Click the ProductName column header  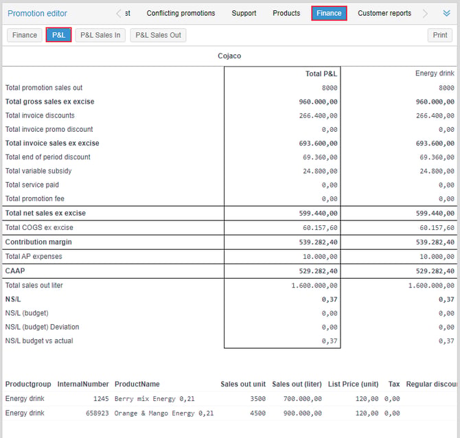pyautogui.click(x=137, y=384)
